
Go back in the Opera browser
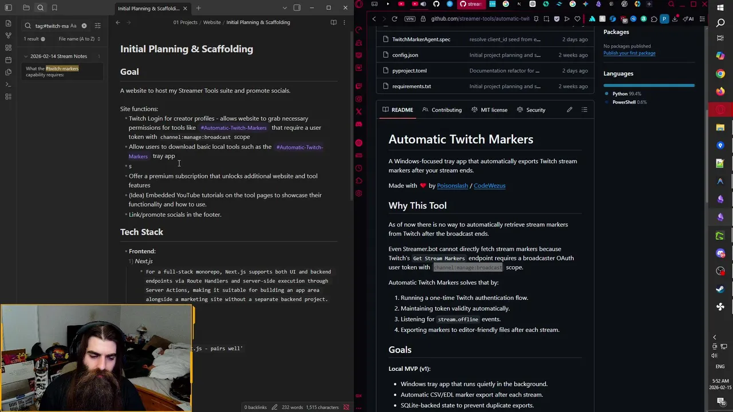[374, 19]
